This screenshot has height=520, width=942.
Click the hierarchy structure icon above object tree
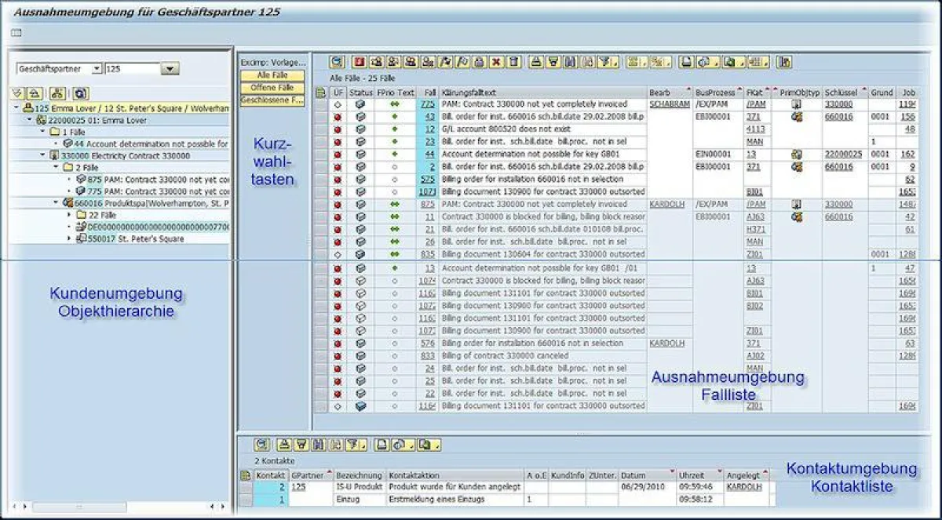(x=57, y=93)
